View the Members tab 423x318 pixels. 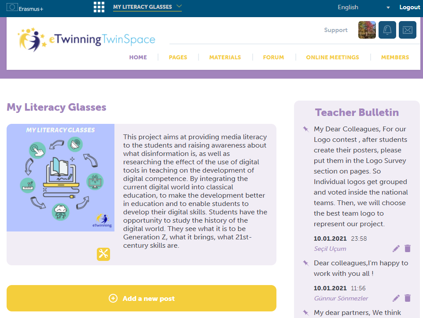tap(395, 58)
